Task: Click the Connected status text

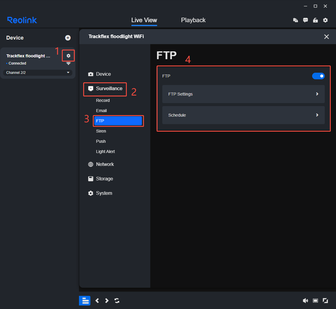Action: [17, 63]
